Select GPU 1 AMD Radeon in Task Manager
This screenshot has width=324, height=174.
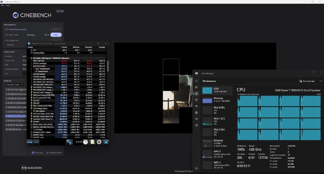click(217, 165)
